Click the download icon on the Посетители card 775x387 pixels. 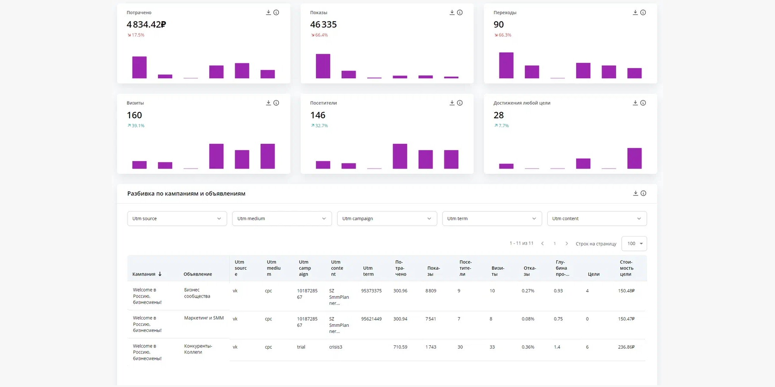click(x=452, y=103)
